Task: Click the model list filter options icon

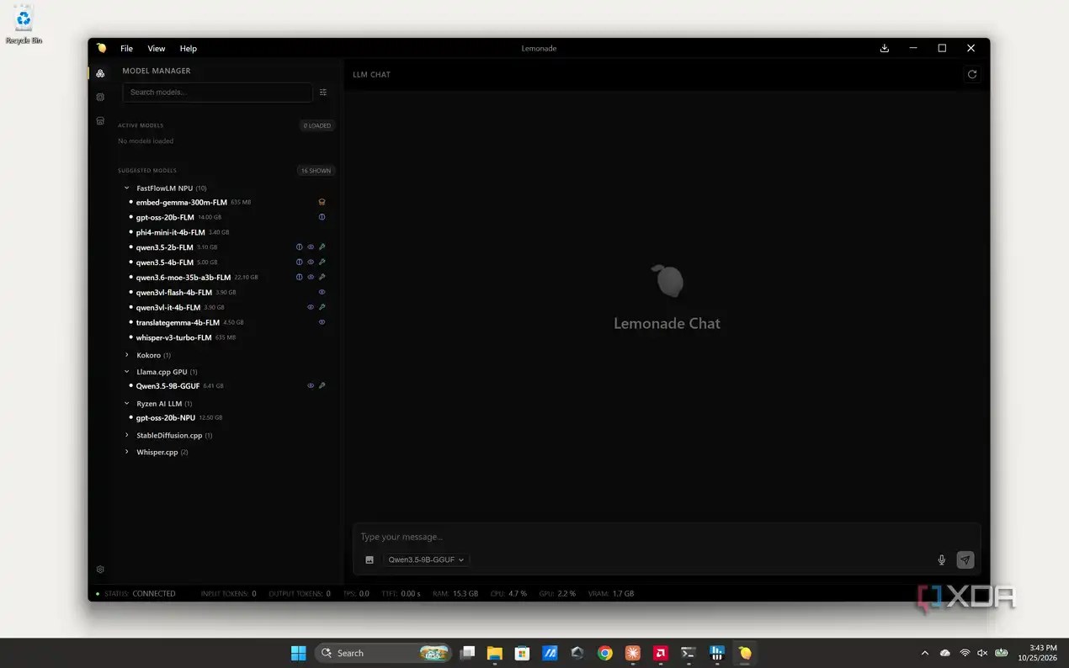Action: click(323, 93)
